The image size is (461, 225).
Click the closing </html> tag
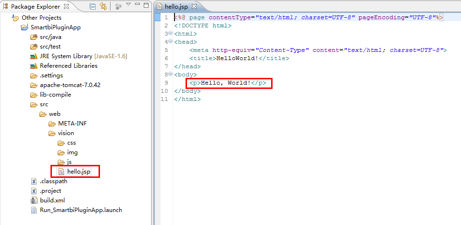click(187, 100)
